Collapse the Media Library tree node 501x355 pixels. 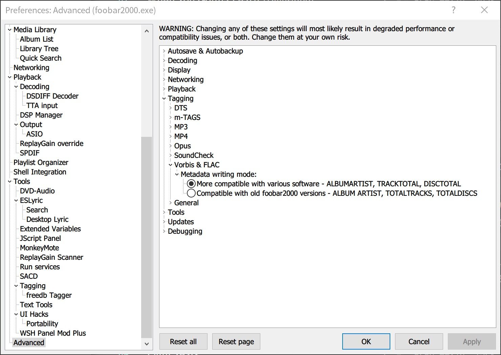pyautogui.click(x=10, y=30)
